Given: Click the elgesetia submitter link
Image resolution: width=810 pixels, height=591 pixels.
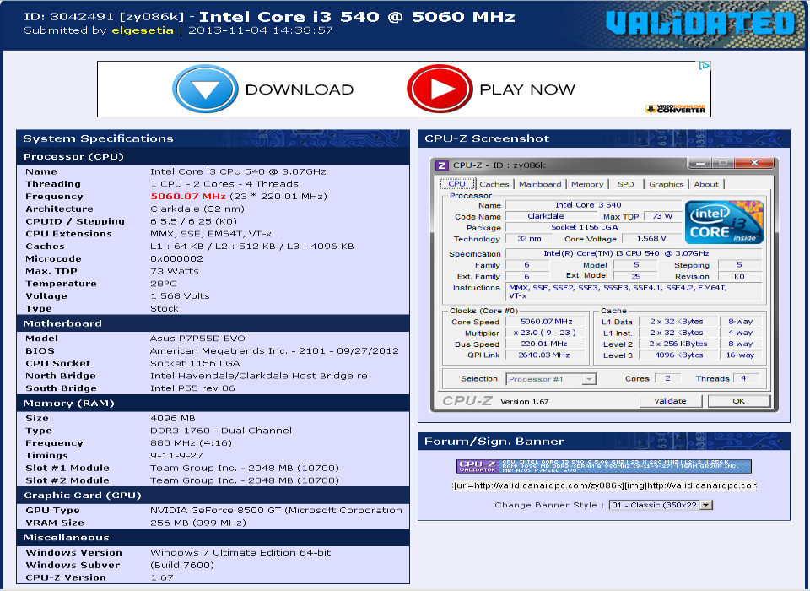Looking at the screenshot, I should click(x=143, y=30).
